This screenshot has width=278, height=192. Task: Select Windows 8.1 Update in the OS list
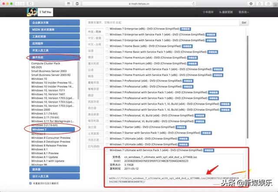click(44, 157)
